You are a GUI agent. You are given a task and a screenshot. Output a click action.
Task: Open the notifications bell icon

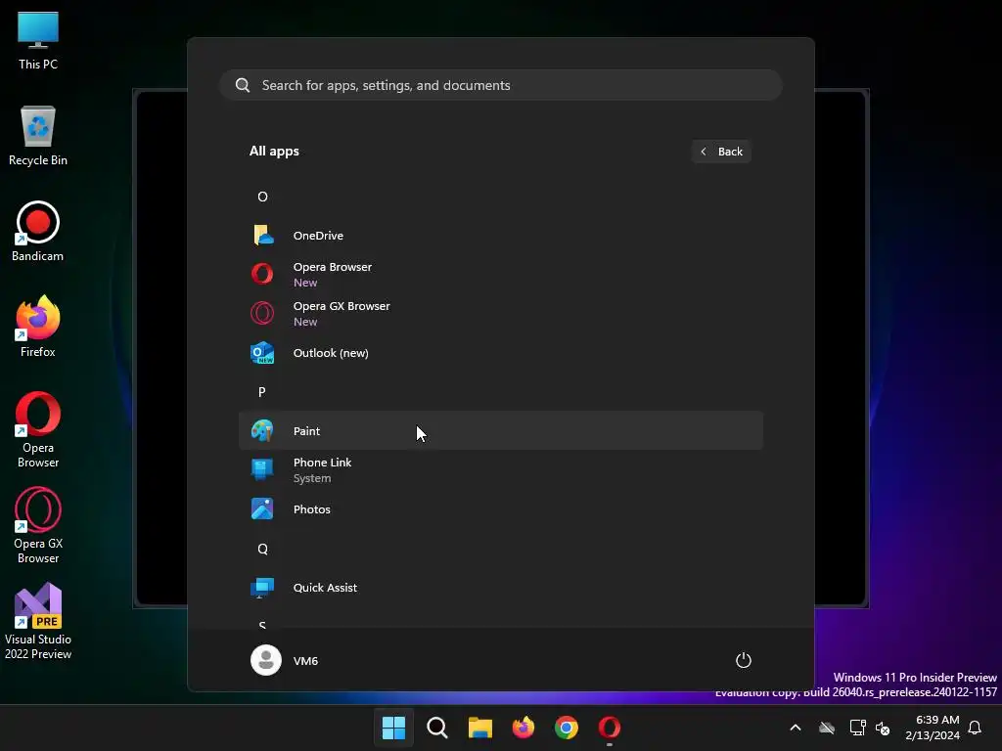tap(976, 728)
